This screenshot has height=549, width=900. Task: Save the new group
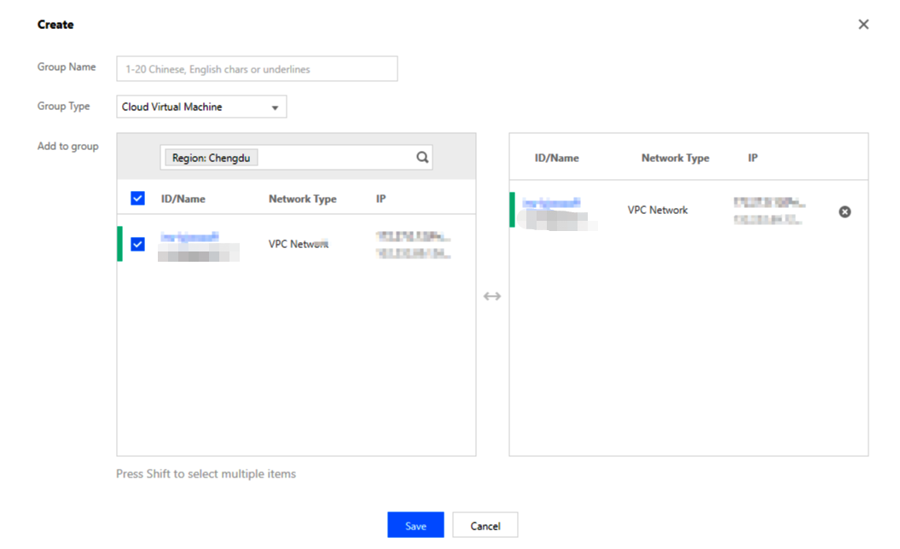pos(415,525)
